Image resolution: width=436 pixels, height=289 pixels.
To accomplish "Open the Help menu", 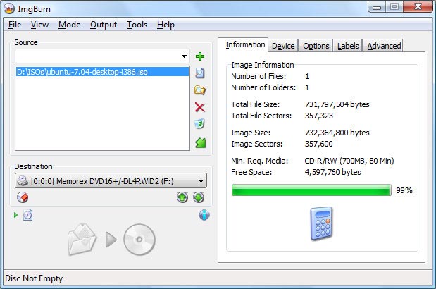I will click(166, 25).
